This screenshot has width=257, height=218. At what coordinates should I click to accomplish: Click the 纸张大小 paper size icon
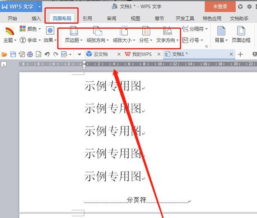124,31
